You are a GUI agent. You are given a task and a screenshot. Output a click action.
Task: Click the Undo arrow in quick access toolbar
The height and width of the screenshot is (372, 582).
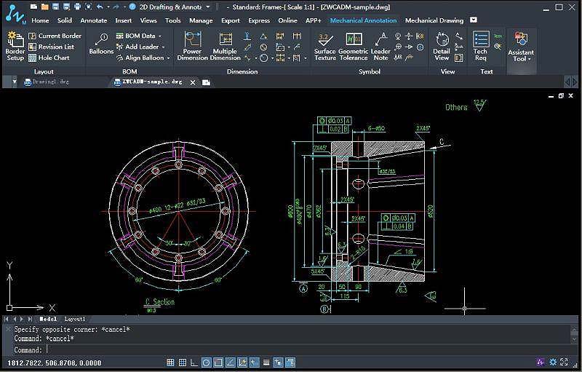(x=100, y=7)
